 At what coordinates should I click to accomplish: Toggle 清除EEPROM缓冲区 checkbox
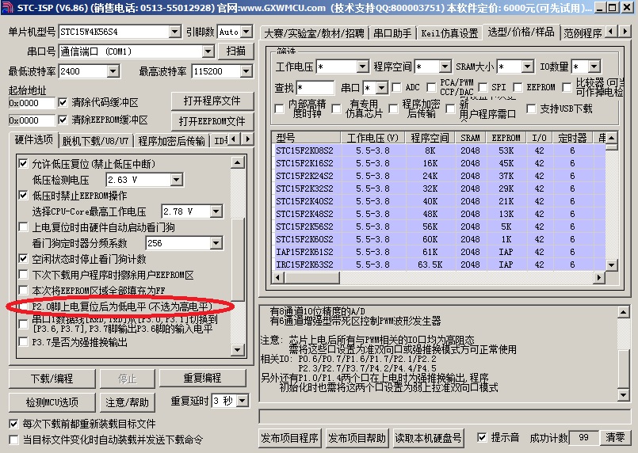pyautogui.click(x=63, y=120)
